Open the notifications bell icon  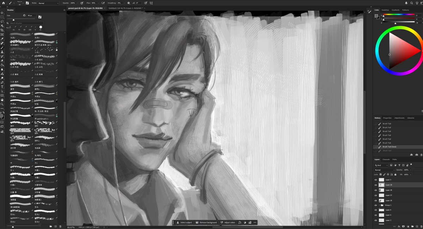(406, 3)
